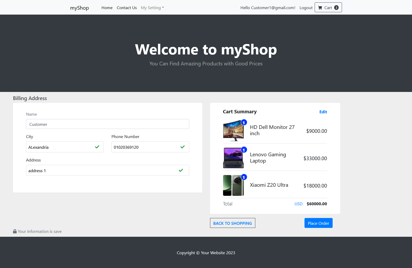Click the green checkmark in Phone Number field
The image size is (412, 268).
tap(182, 147)
